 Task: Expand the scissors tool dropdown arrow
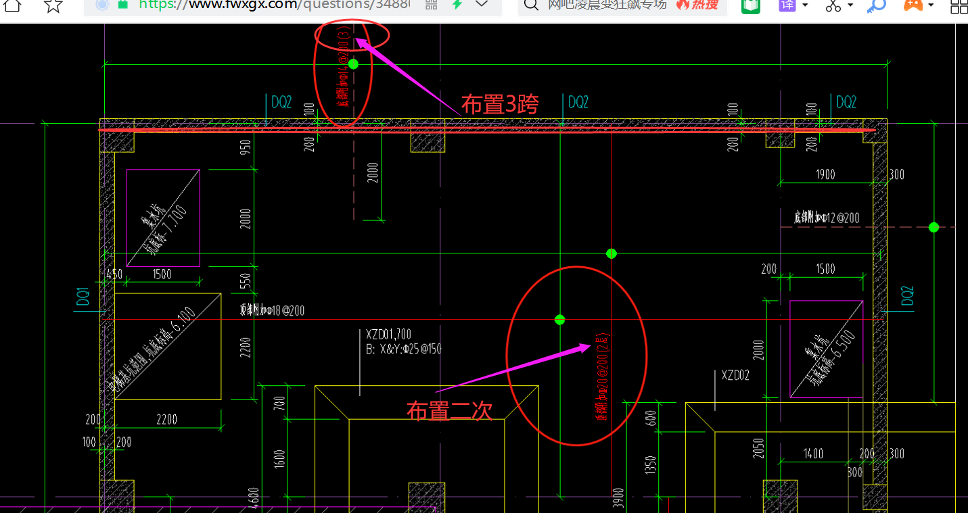coord(850,5)
